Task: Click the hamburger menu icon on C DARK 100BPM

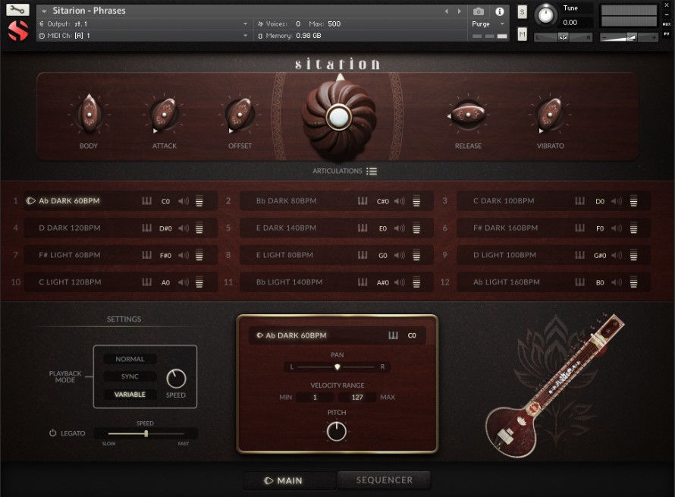Action: [x=634, y=200]
